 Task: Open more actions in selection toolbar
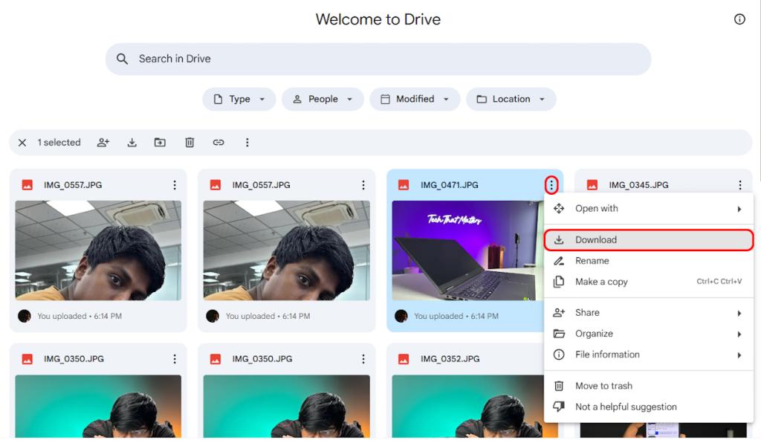point(247,143)
